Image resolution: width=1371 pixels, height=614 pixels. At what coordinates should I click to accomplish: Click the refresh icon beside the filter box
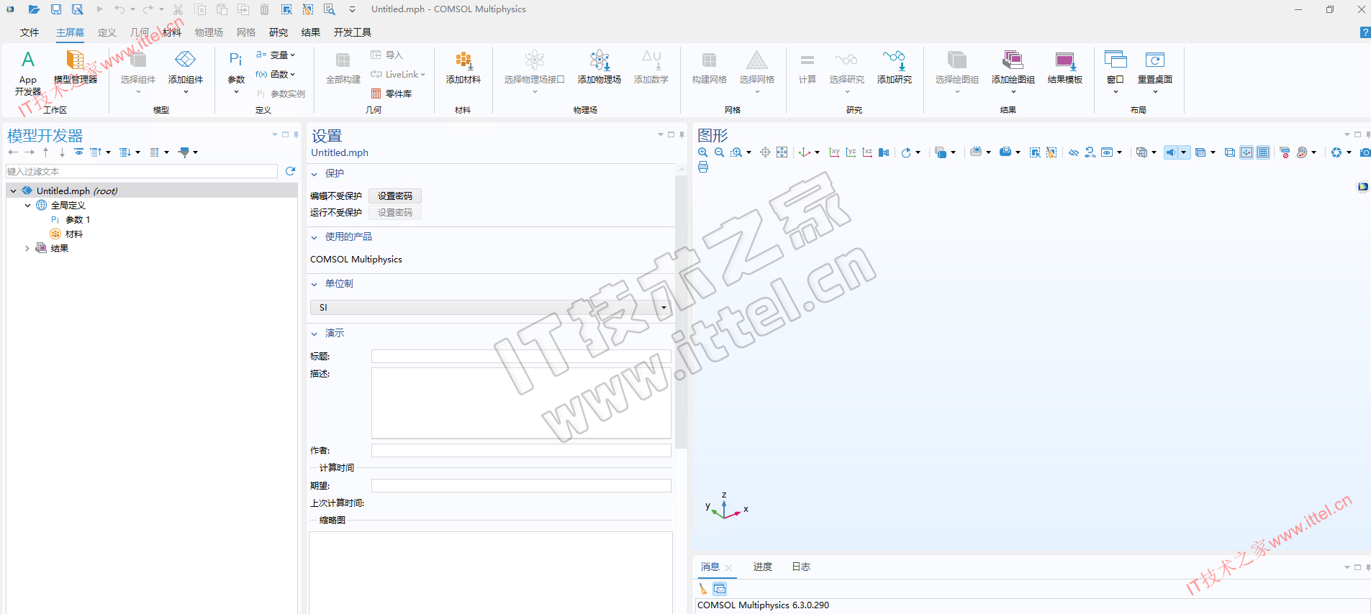290,171
